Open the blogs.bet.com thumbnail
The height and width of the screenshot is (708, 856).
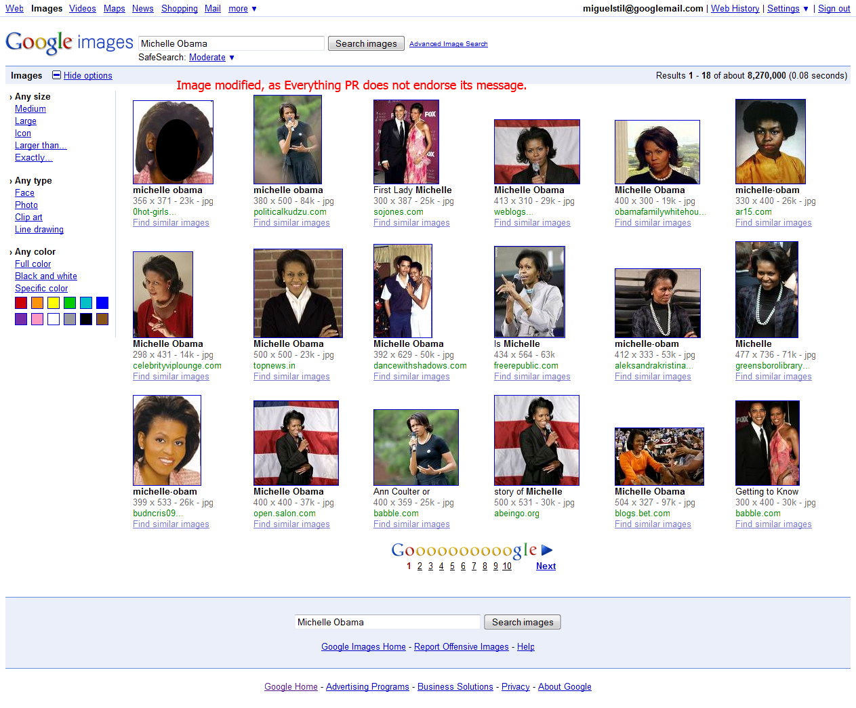[x=659, y=457]
